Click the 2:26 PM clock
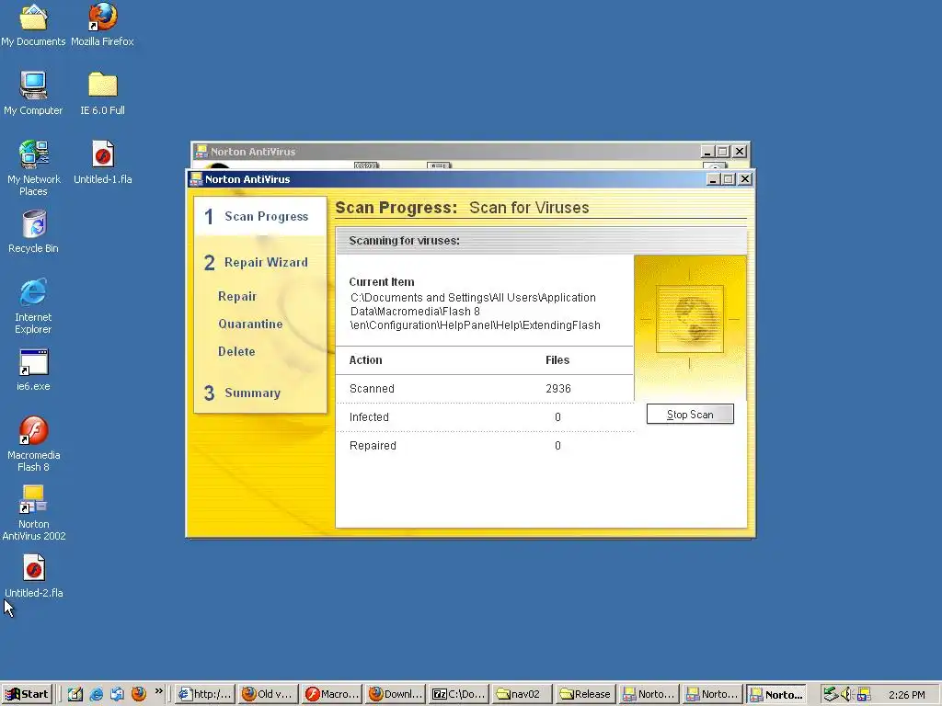Image resolution: width=942 pixels, height=706 pixels. (x=906, y=695)
